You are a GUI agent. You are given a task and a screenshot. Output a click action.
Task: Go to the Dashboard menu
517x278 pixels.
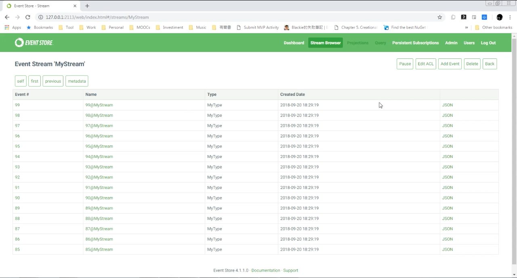pos(294,43)
